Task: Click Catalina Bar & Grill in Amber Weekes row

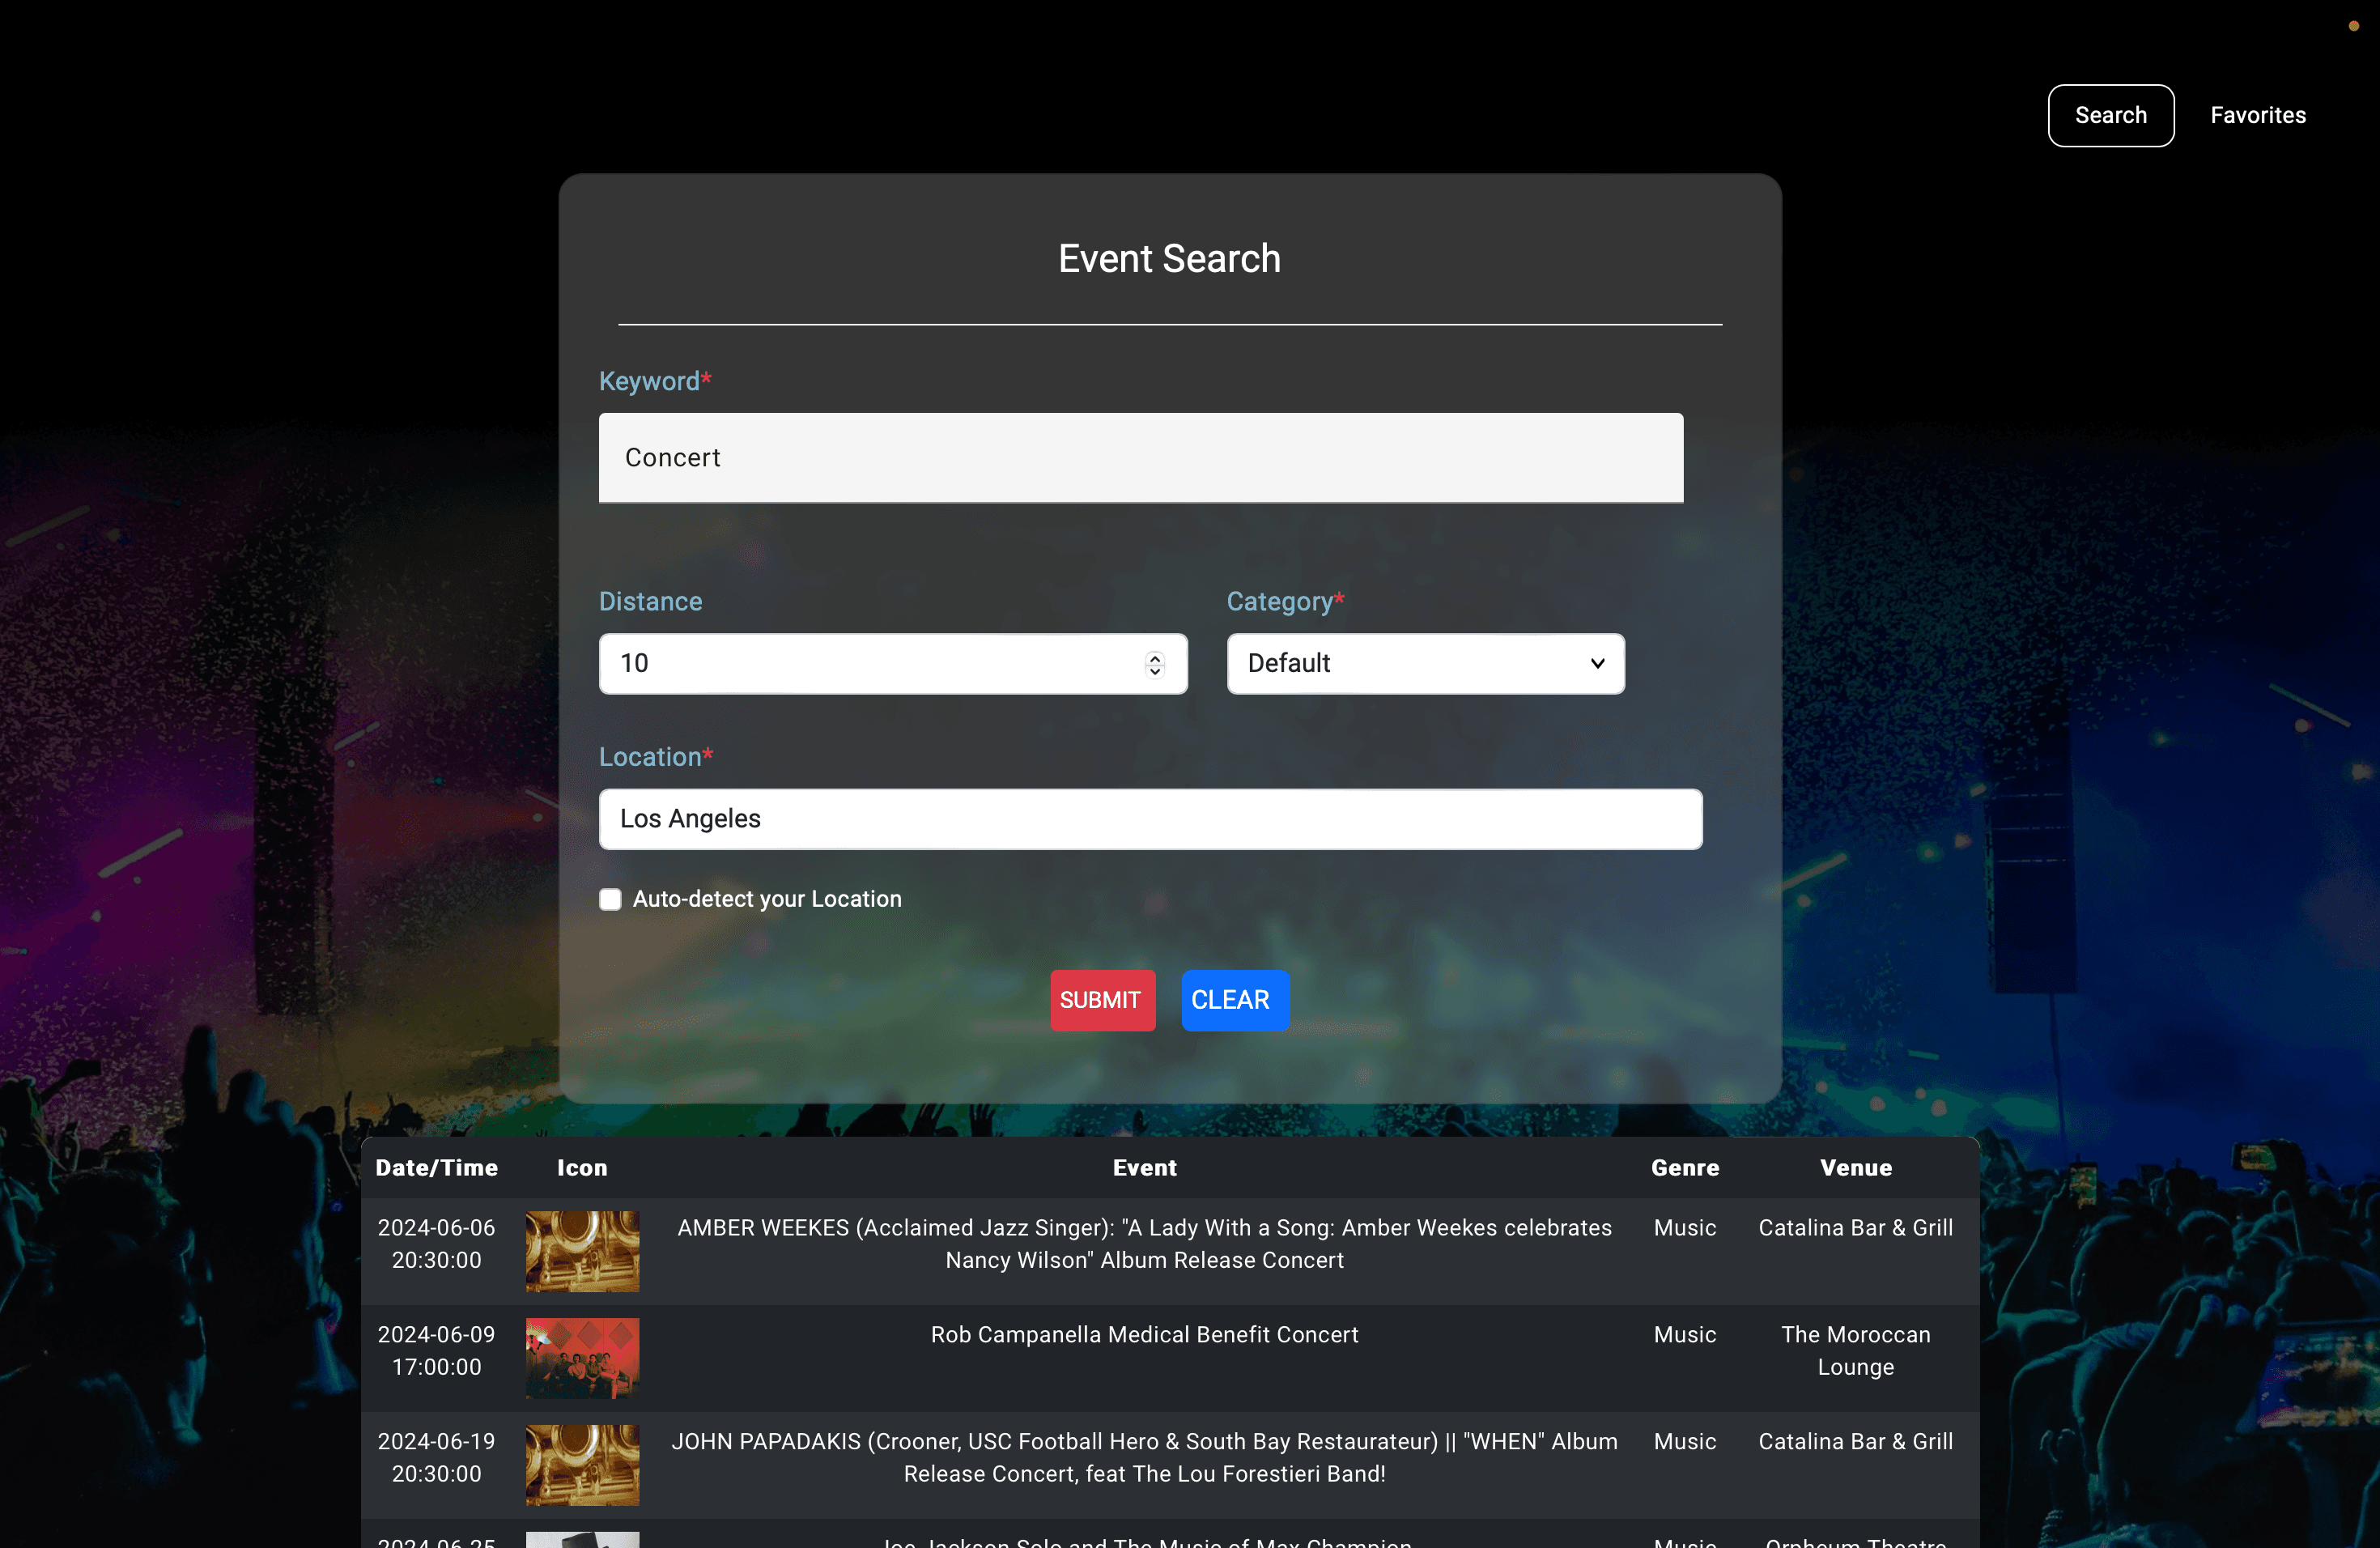Action: click(1856, 1228)
